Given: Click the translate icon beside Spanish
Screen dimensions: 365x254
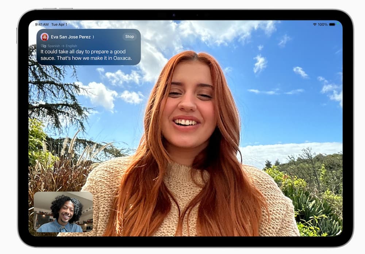Looking at the screenshot, I should [x=44, y=46].
